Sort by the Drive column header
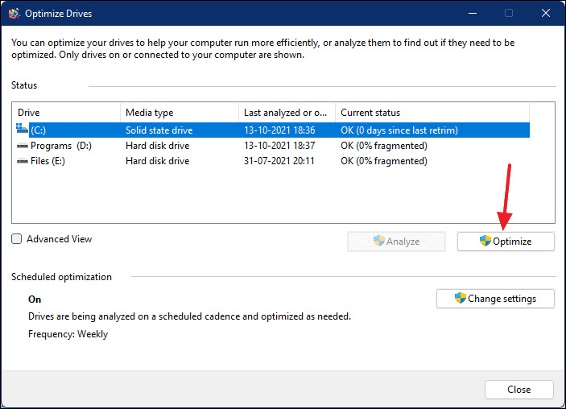This screenshot has width=566, height=409. [x=66, y=113]
